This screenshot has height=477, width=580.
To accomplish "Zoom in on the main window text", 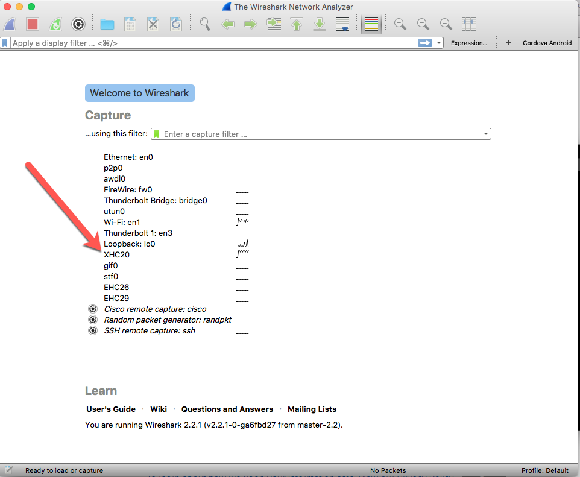I will coord(400,25).
